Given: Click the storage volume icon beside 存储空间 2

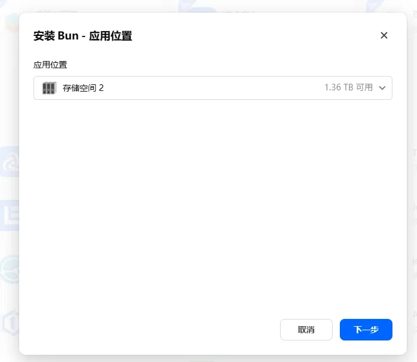Looking at the screenshot, I should [x=50, y=88].
